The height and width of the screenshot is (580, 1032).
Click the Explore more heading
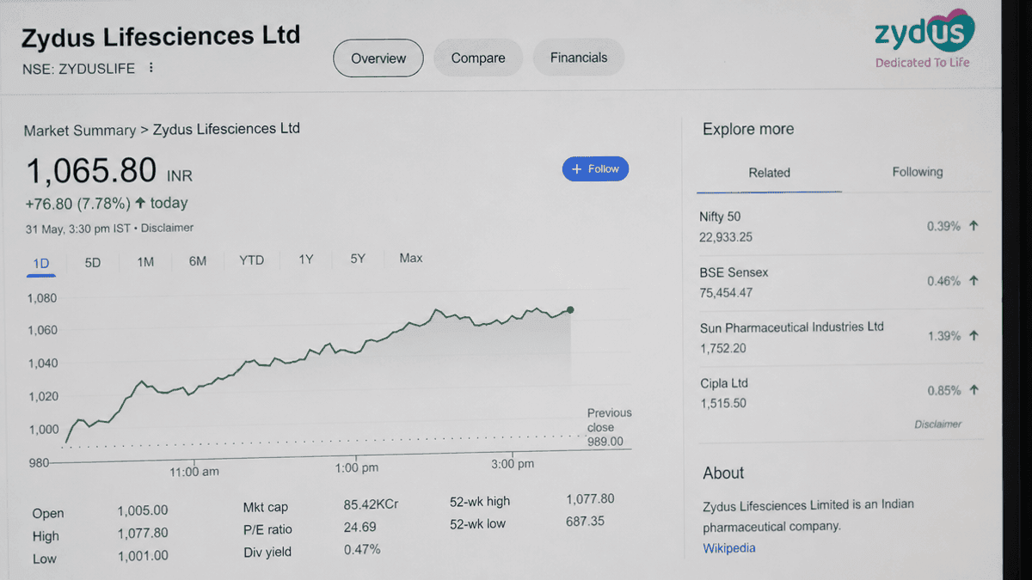(748, 130)
